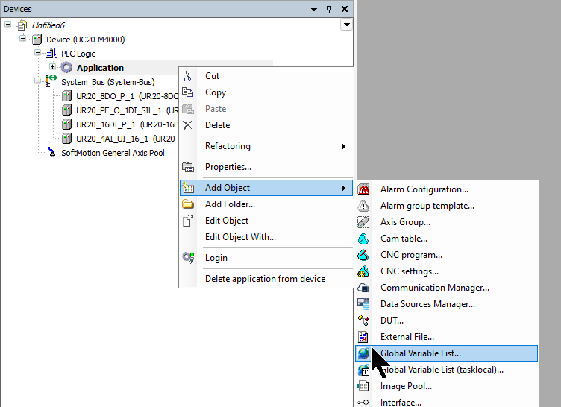Expand the Application node
Image resolution: width=561 pixels, height=407 pixels.
coord(52,66)
